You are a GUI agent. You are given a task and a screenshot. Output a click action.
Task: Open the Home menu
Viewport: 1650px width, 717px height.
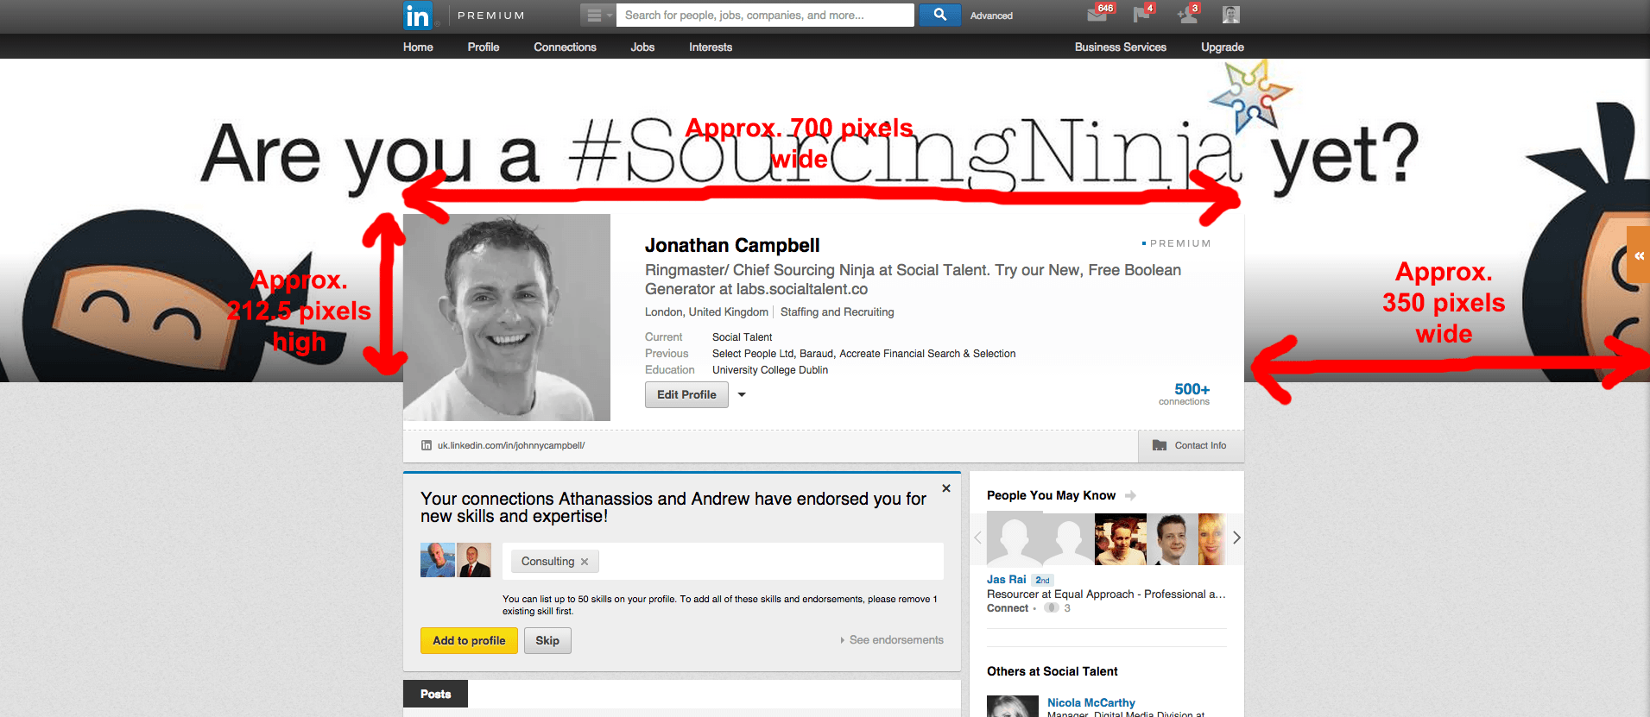418,47
